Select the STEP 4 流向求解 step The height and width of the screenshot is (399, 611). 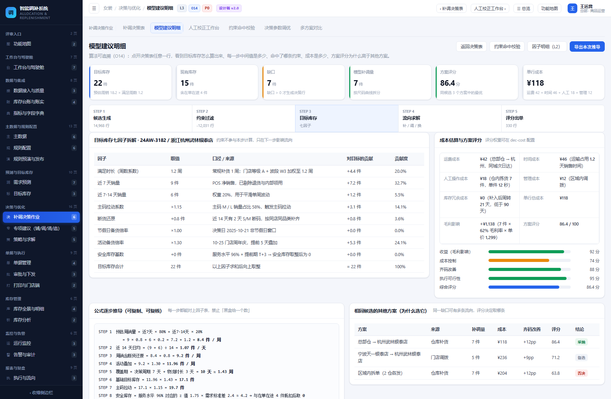pos(450,118)
